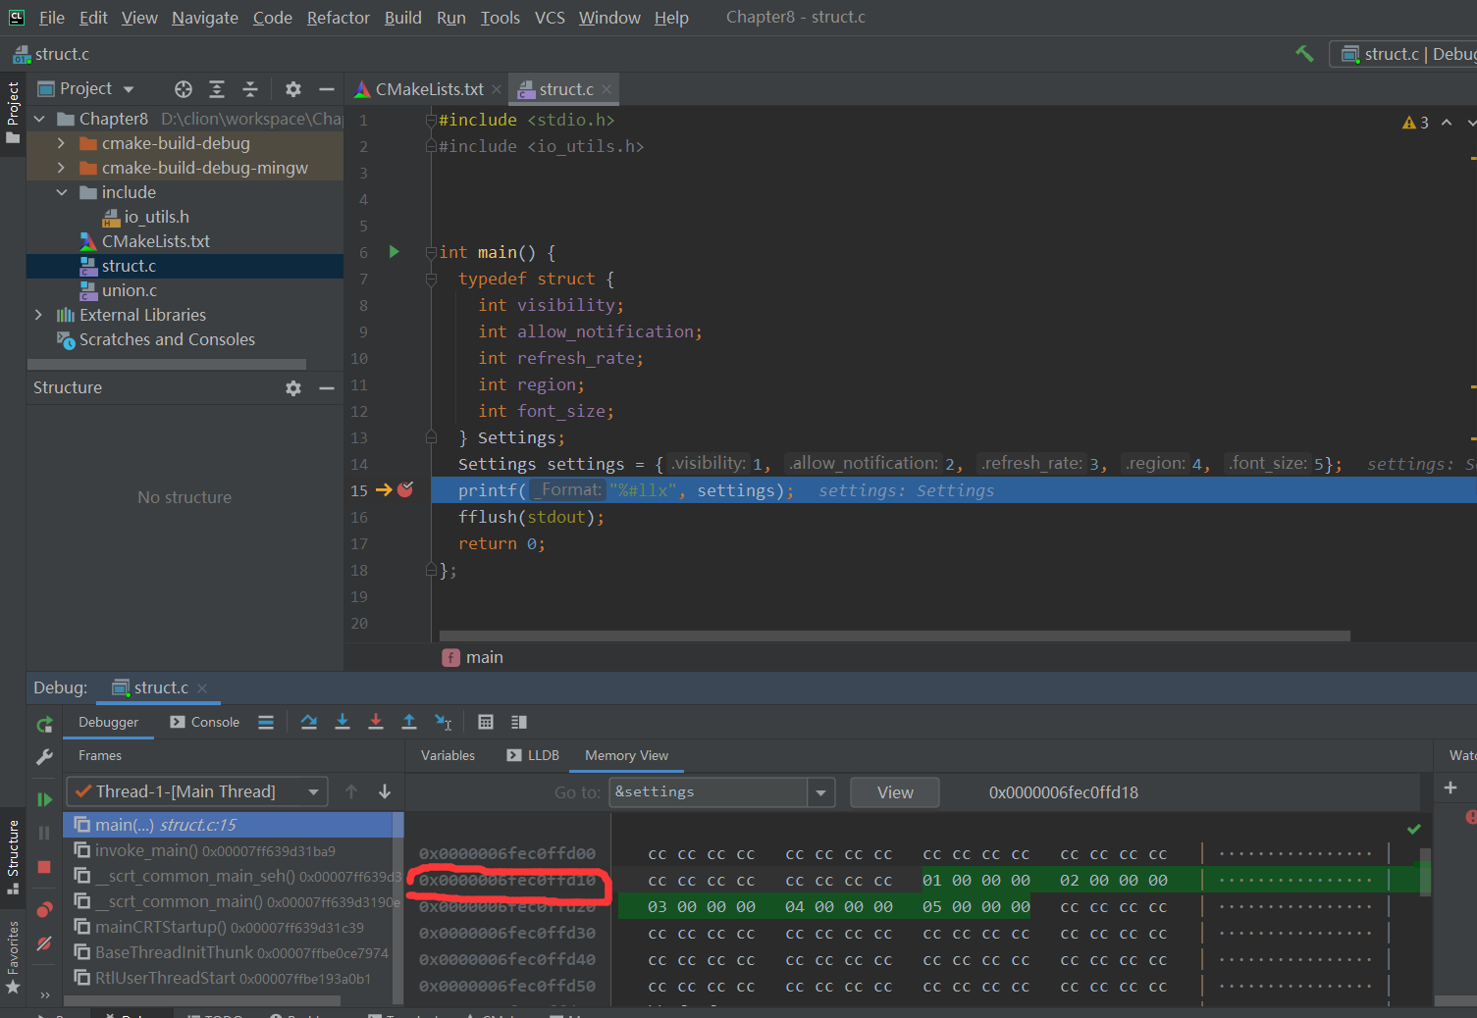
Task: Click the Run to Cursor icon
Action: tap(444, 722)
